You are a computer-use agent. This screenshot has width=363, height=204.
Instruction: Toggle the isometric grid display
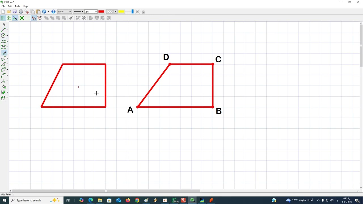[x=9, y=18]
